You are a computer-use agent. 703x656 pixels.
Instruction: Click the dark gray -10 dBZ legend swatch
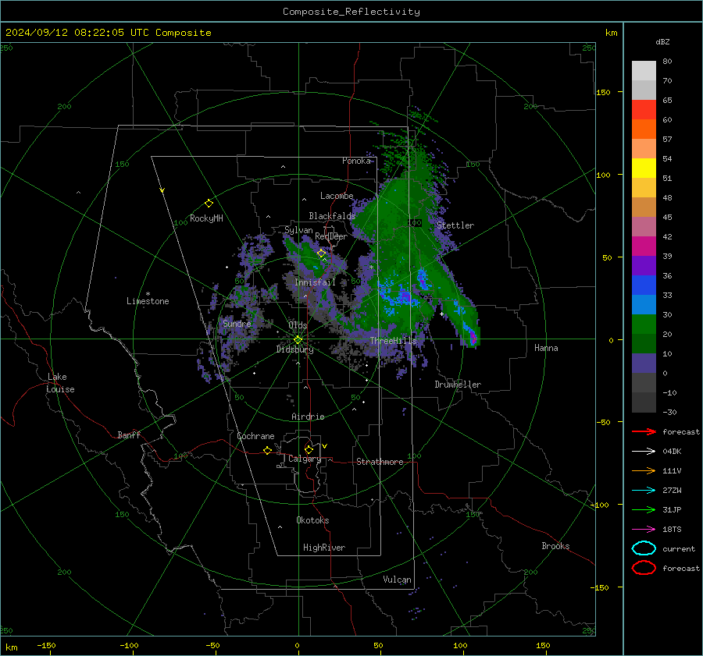click(x=644, y=402)
